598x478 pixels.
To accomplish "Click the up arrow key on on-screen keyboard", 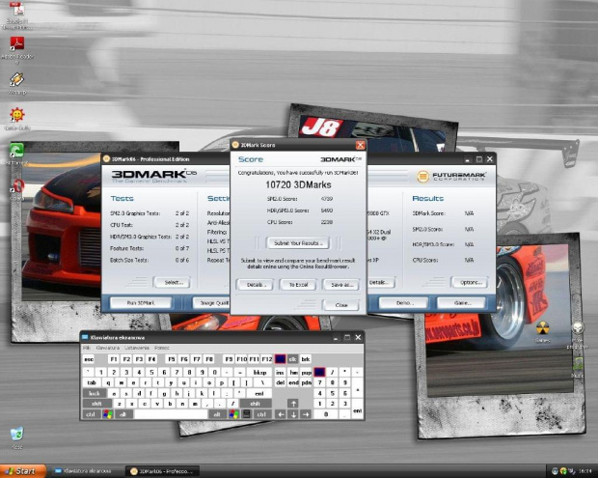I will [x=293, y=404].
